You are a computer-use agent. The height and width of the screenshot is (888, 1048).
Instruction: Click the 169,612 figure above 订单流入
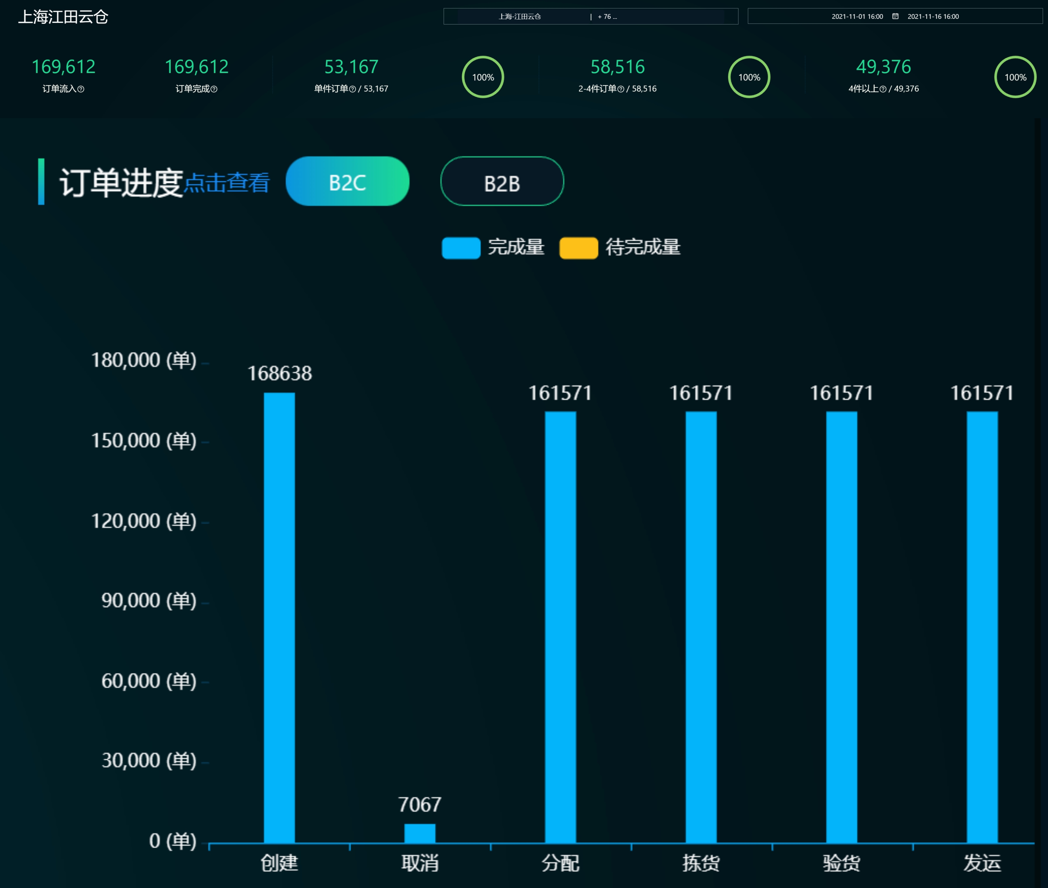(63, 67)
